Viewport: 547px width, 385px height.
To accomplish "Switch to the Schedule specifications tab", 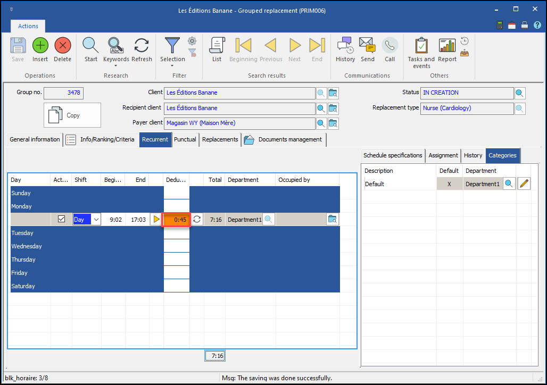I will [393, 155].
